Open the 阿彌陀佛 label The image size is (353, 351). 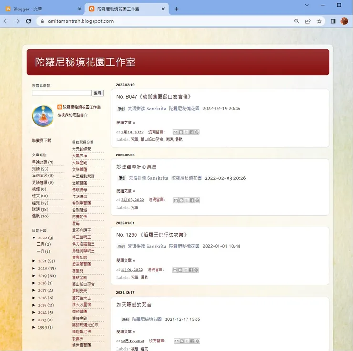80,217
